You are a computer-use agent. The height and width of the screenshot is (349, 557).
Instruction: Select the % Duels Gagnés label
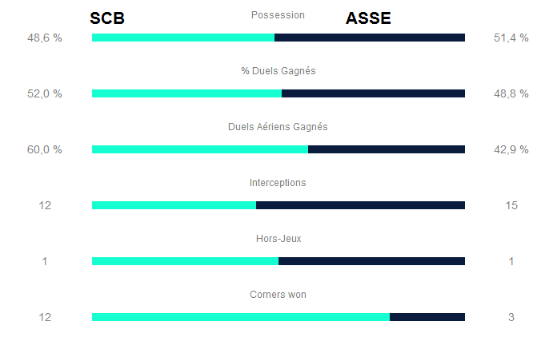[278, 71]
